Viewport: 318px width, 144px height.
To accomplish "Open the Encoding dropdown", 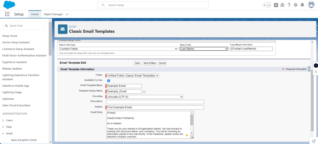I will [x=145, y=97].
